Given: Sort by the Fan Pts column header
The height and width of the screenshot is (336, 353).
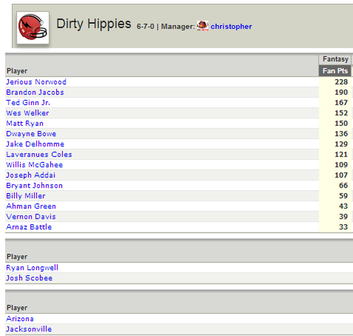Looking at the screenshot, I should [x=335, y=71].
